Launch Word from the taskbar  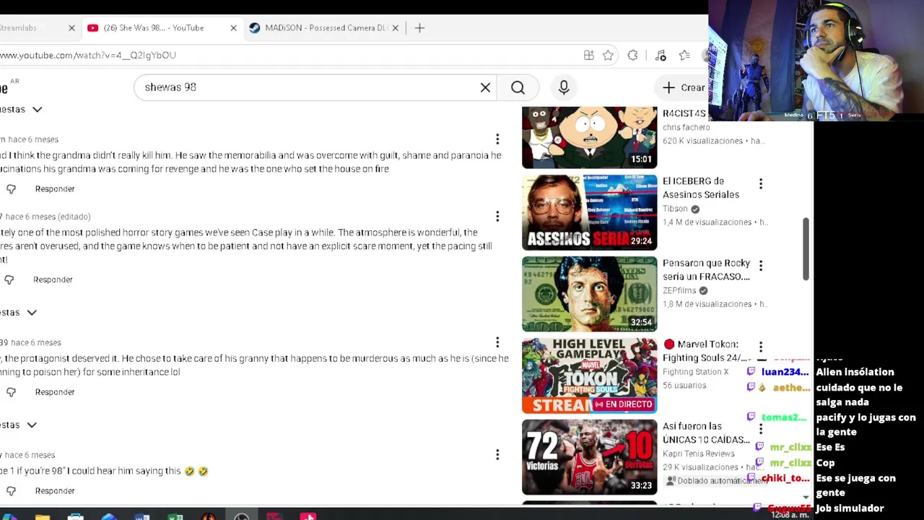(142, 516)
